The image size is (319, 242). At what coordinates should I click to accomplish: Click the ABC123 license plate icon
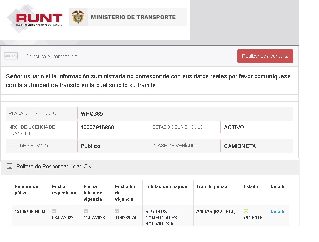coord(11,56)
